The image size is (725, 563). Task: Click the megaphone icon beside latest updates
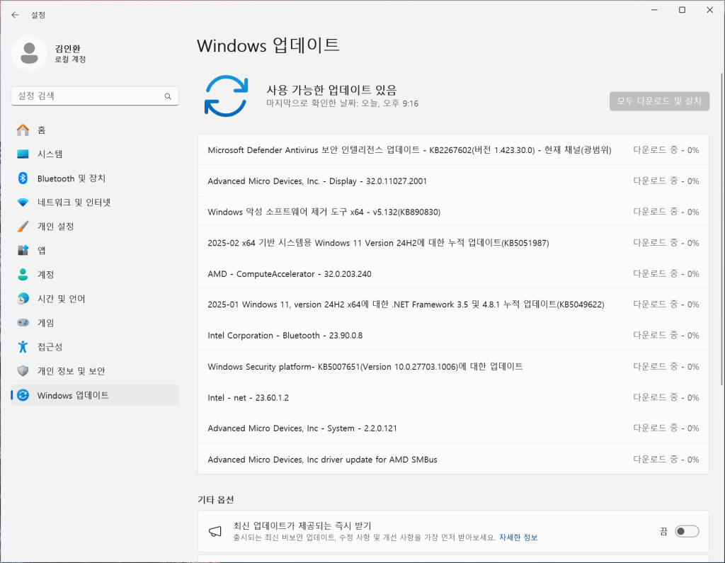[215, 531]
